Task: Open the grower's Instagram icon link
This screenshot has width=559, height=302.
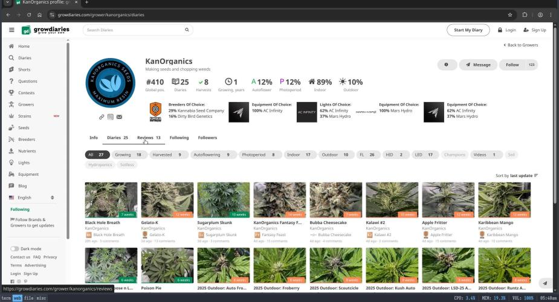Action: tap(111, 117)
